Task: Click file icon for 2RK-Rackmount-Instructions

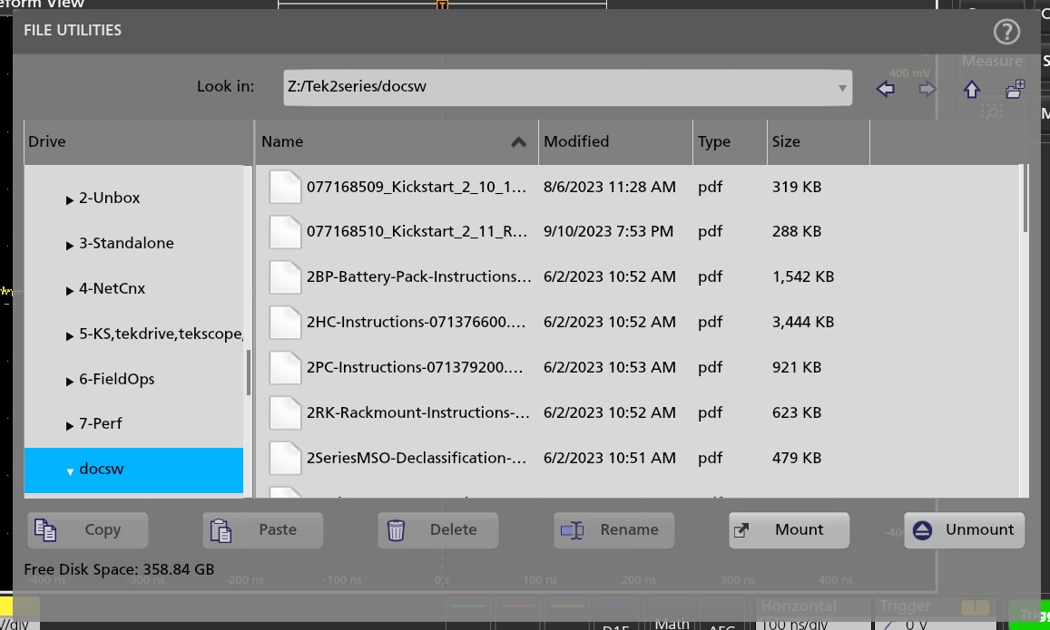Action: coord(285,412)
